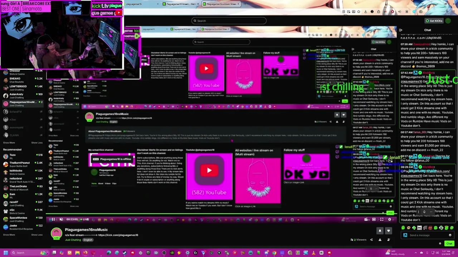
Task: Expand Recommended list with Show More
Action: 9,235
